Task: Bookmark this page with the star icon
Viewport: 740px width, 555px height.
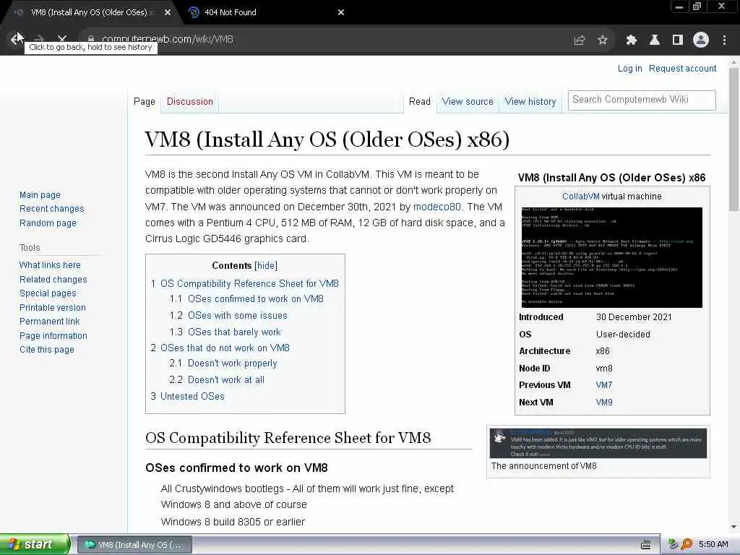Action: 602,40
